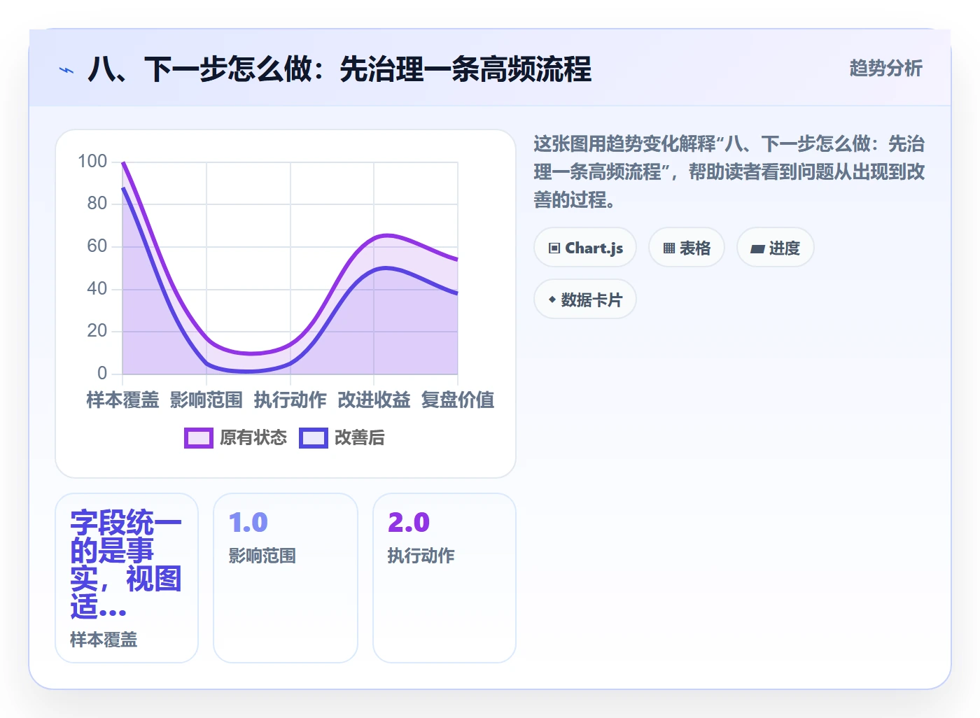Click the 复盘价值 x-axis label
980x718 pixels.
[458, 400]
